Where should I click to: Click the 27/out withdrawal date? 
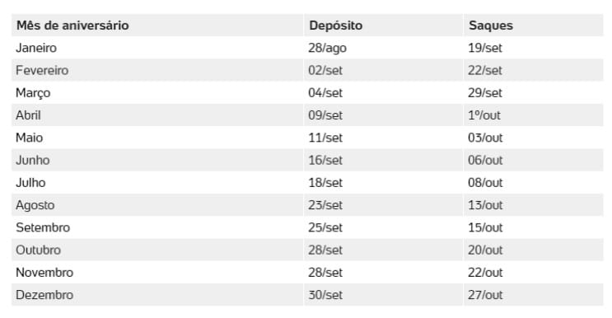485,295
